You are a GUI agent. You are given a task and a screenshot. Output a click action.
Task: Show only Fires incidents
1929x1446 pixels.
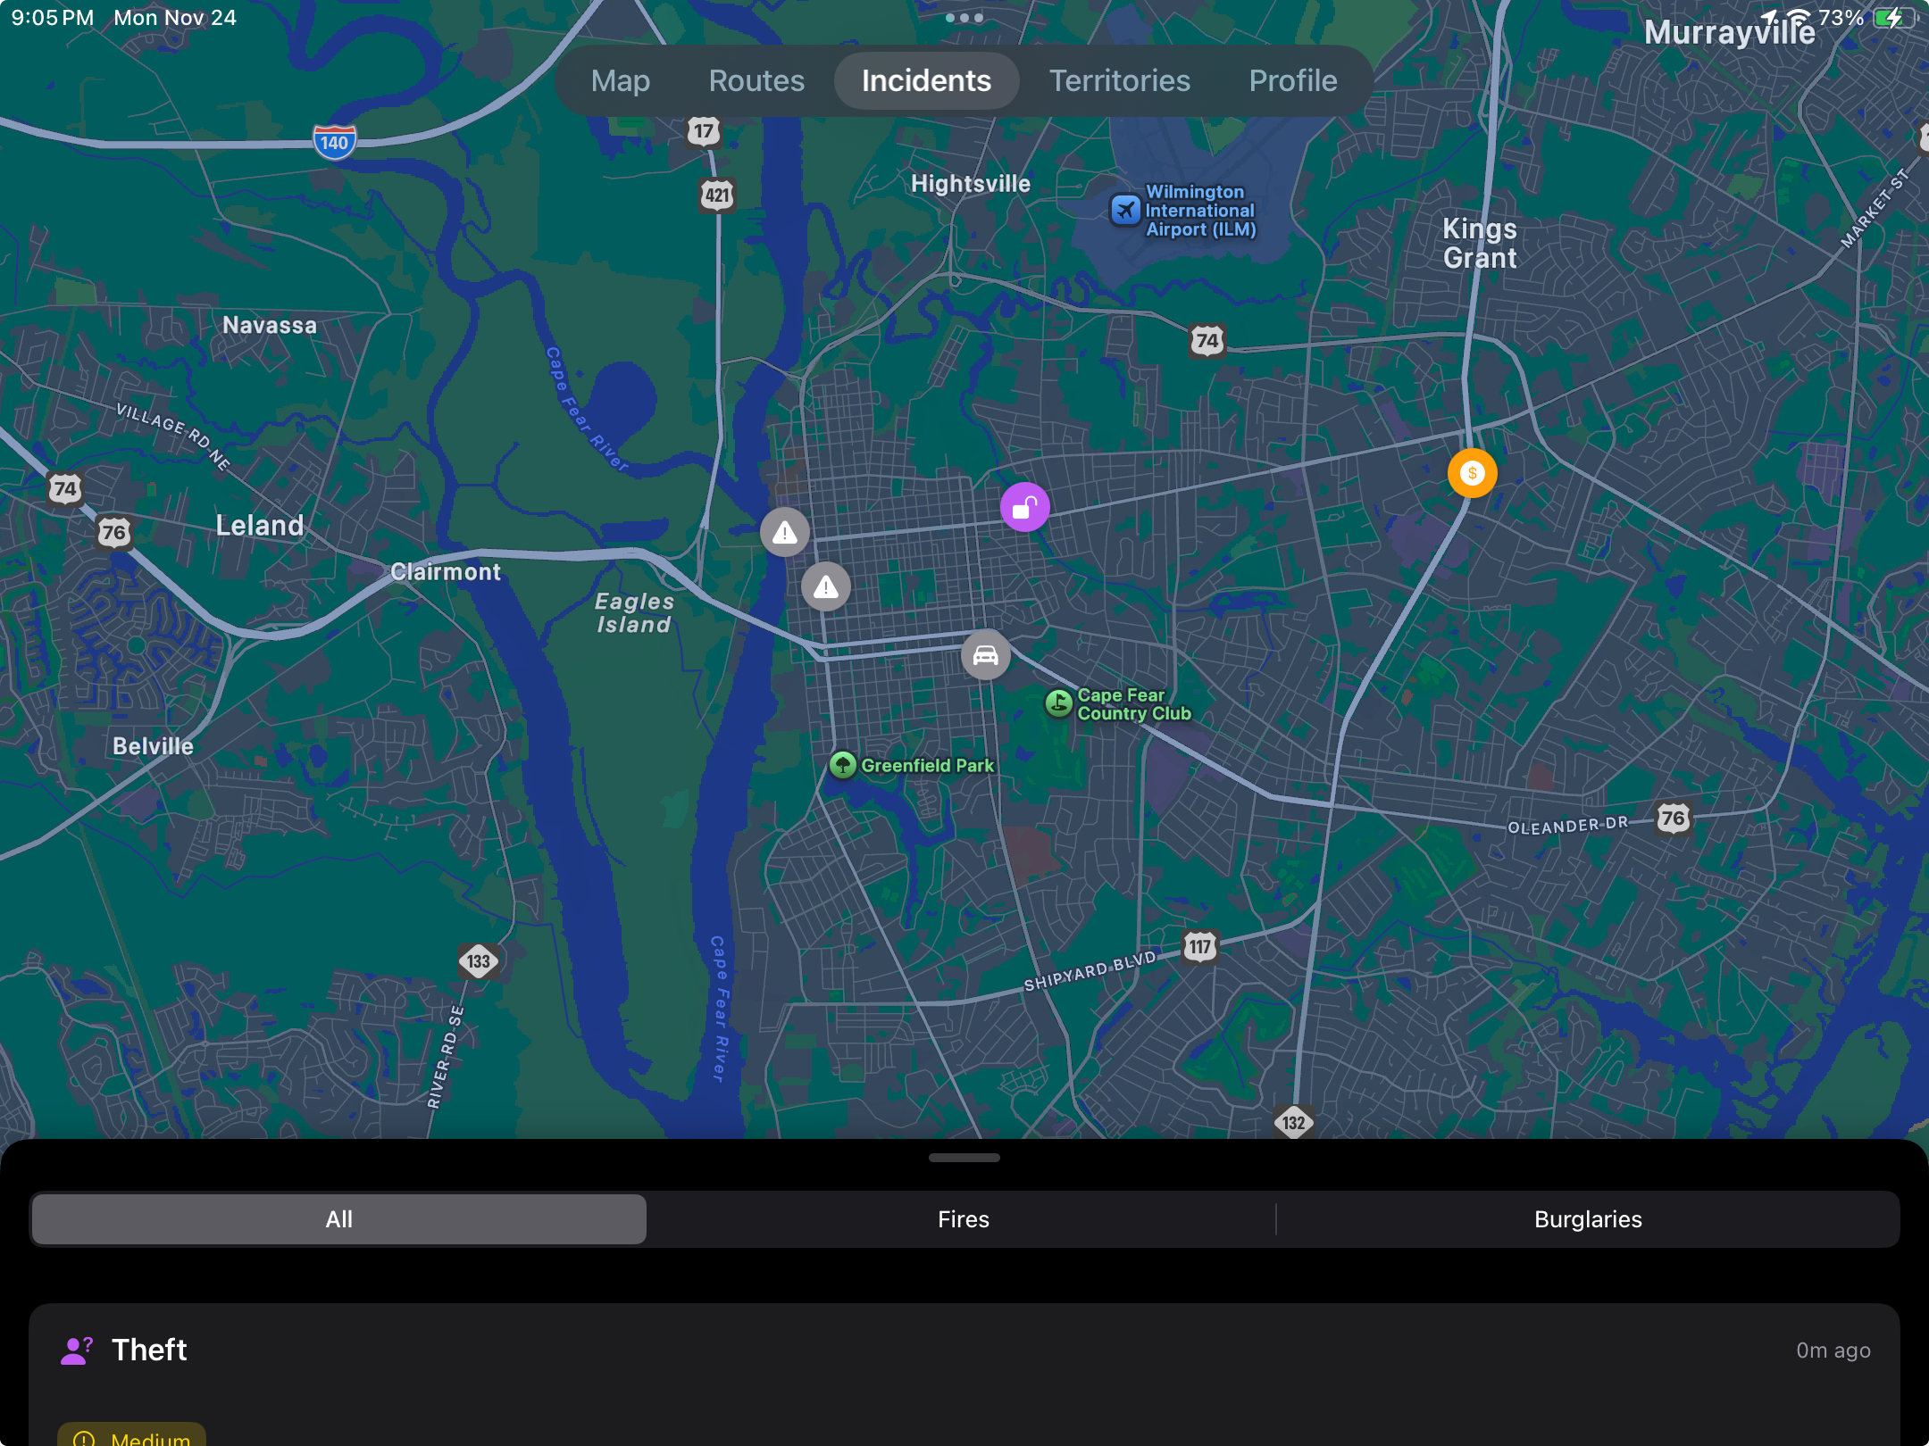pos(963,1219)
